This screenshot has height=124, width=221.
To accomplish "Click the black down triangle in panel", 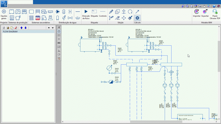I will (x=53, y=28).
